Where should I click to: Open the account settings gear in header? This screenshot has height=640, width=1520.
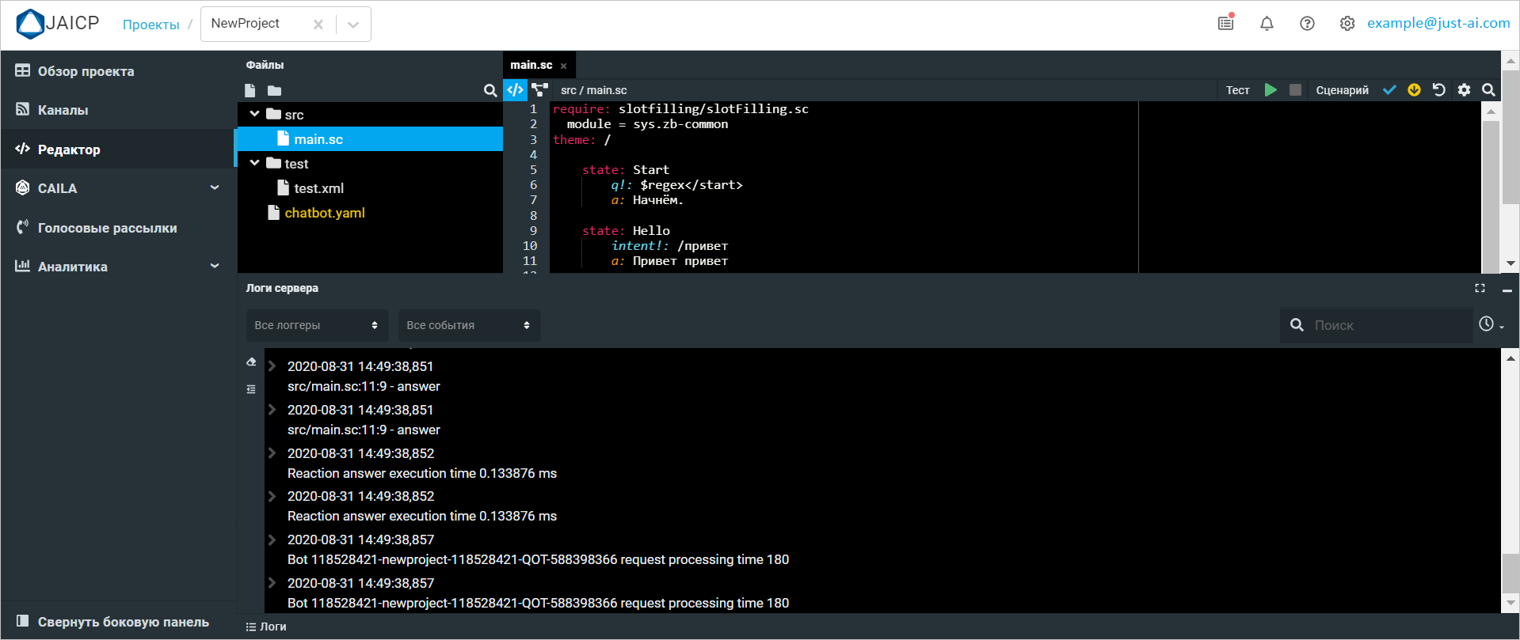(x=1347, y=24)
